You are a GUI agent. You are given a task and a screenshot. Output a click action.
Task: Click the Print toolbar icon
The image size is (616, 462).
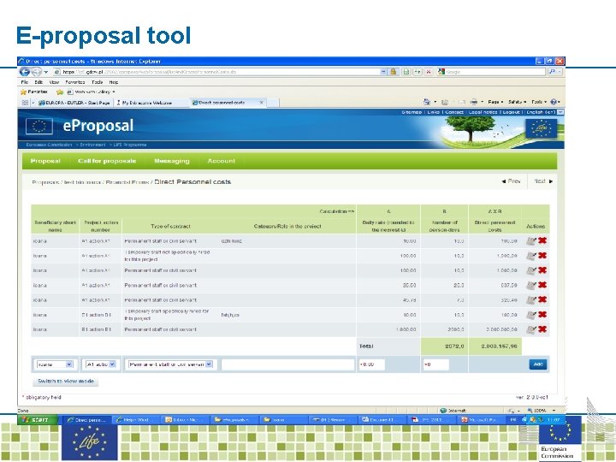[474, 102]
